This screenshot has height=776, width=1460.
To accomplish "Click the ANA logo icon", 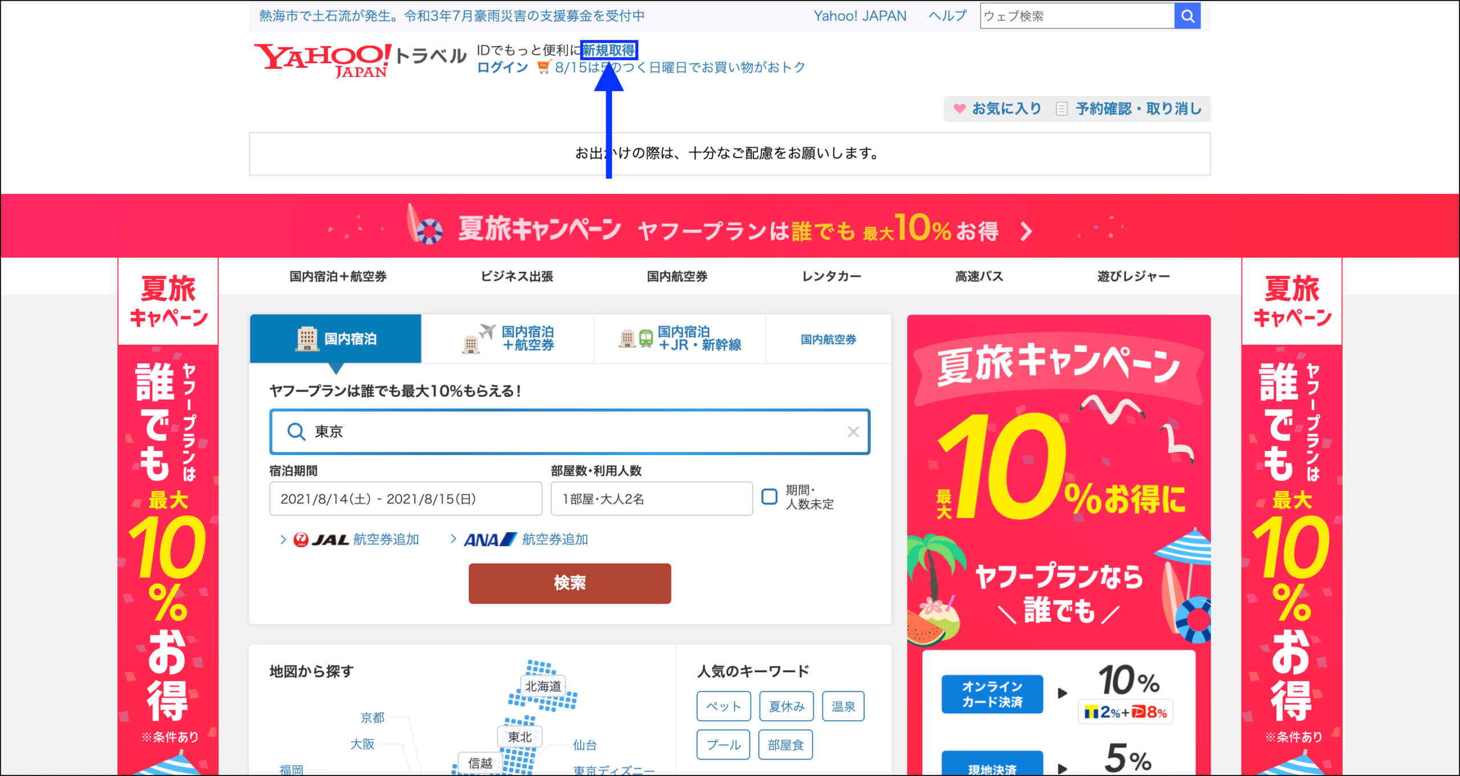I will click(x=490, y=539).
